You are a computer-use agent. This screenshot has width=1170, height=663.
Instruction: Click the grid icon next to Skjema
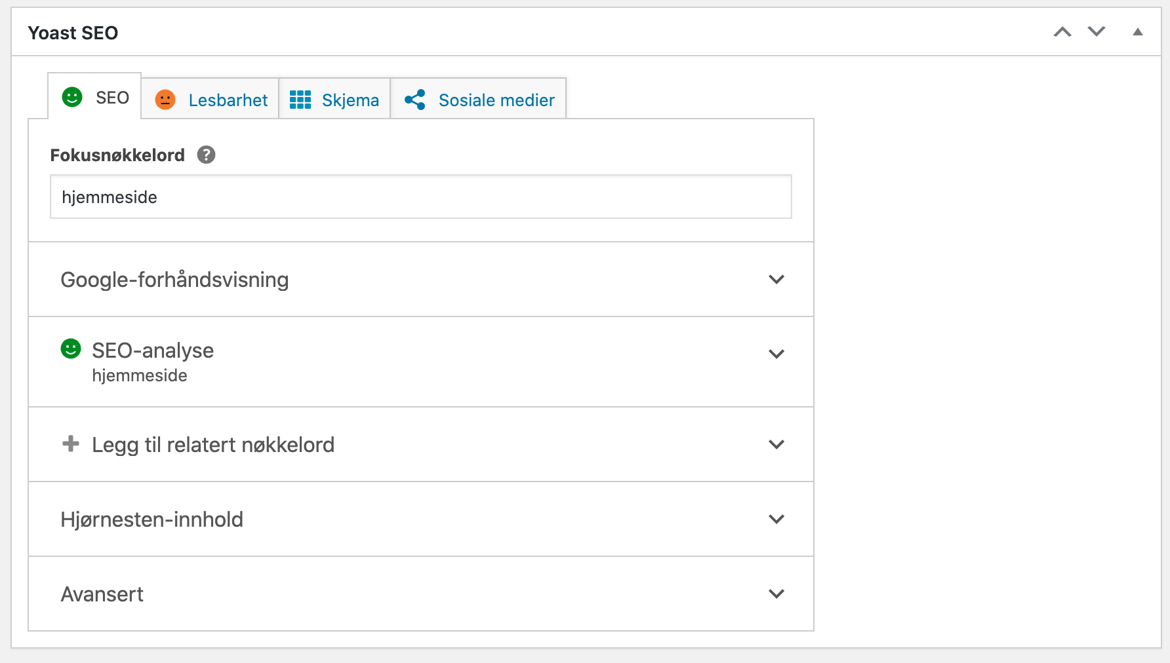coord(300,100)
